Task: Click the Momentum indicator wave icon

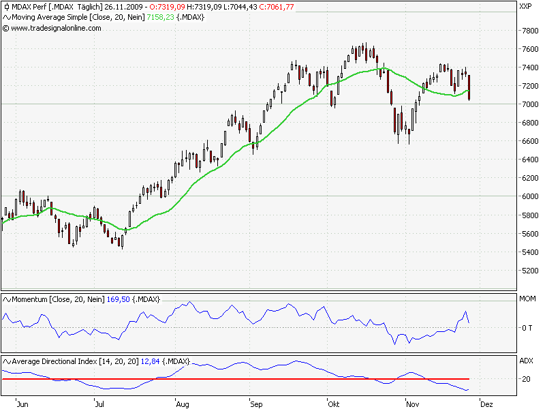Action: [x=6, y=298]
